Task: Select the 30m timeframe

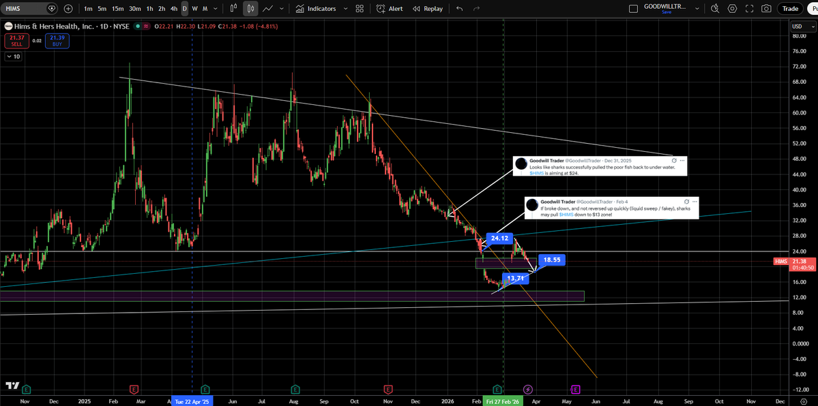Action: (x=135, y=9)
